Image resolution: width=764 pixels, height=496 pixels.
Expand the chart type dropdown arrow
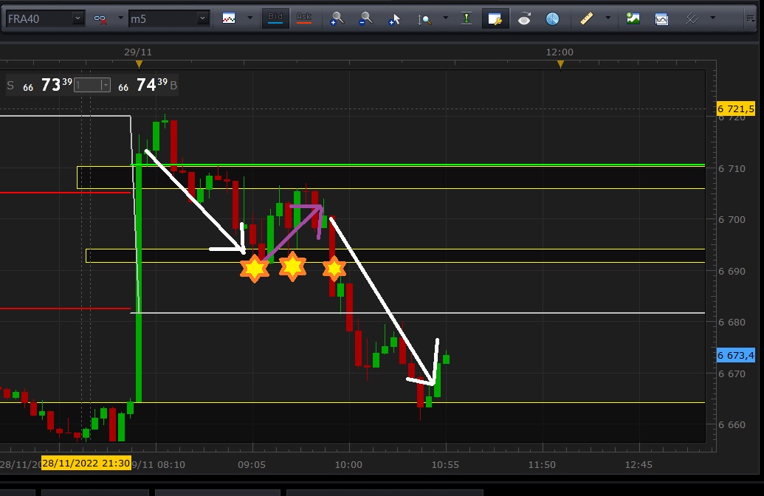pos(250,18)
